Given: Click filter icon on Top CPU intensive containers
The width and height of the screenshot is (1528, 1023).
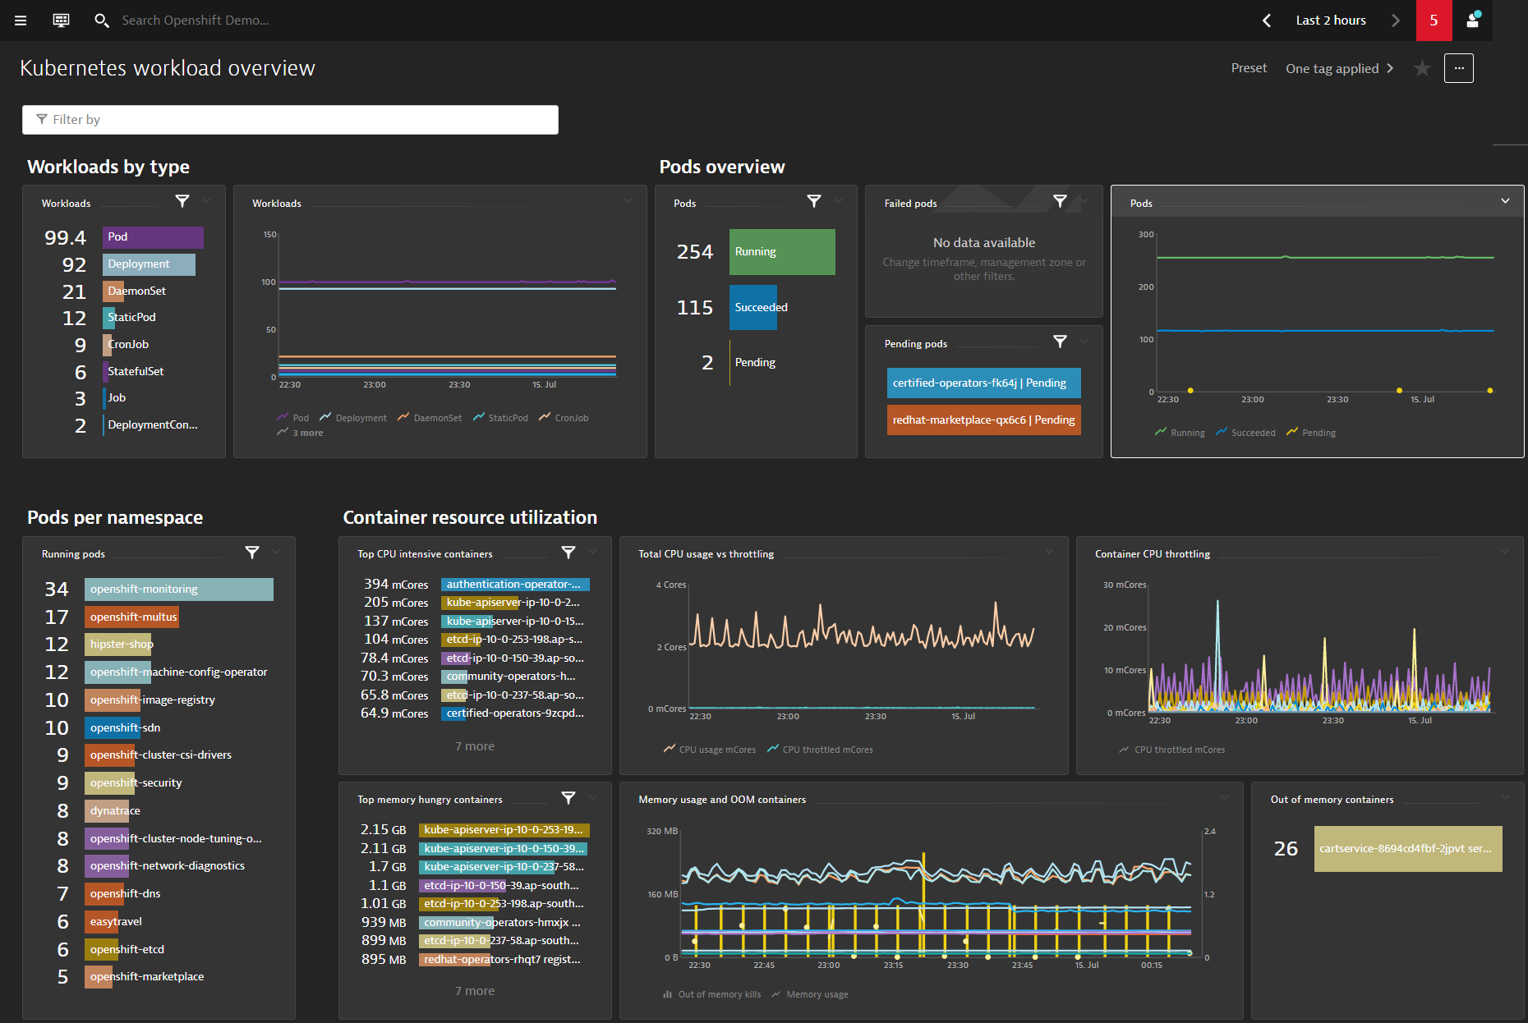Looking at the screenshot, I should pos(568,553).
